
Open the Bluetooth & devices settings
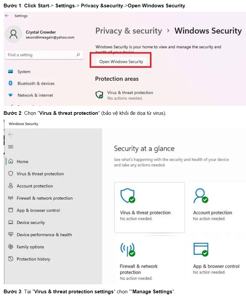pyautogui.click(x=36, y=83)
